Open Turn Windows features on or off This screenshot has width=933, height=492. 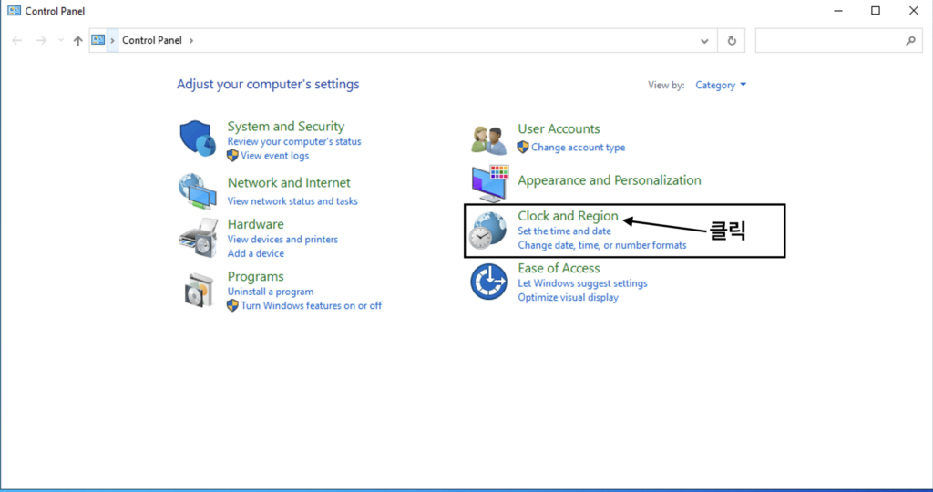pyautogui.click(x=312, y=306)
